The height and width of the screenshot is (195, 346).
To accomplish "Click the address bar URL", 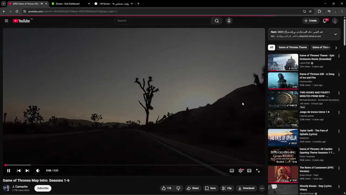I will 73,11.
